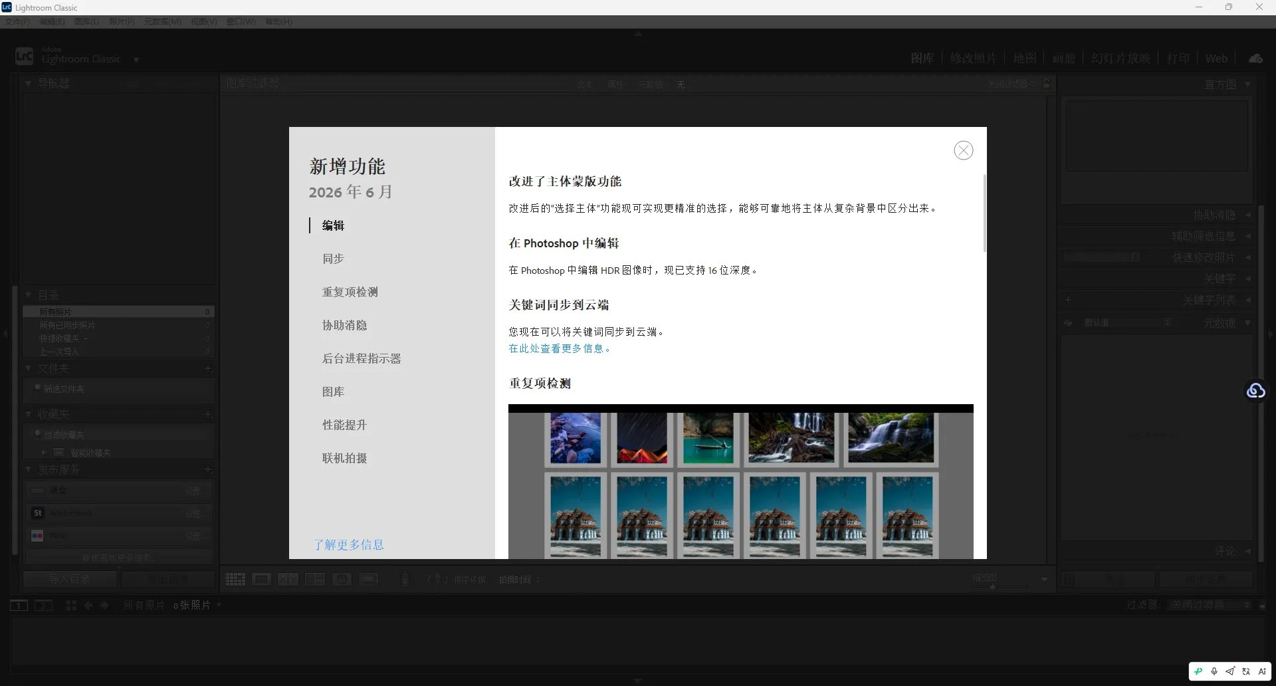Collapse the 文件夹 panel
Screen dimensions: 1276x686
[29, 368]
